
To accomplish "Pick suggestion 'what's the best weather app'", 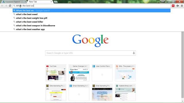I will 91,29.
